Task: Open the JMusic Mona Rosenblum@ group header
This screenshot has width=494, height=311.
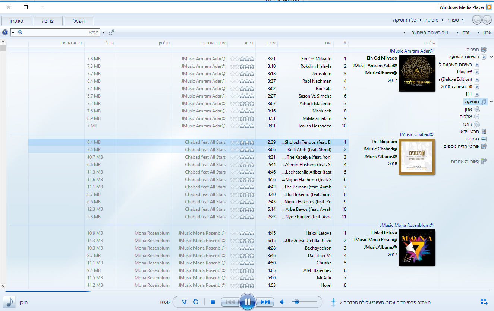Action: 407,225
